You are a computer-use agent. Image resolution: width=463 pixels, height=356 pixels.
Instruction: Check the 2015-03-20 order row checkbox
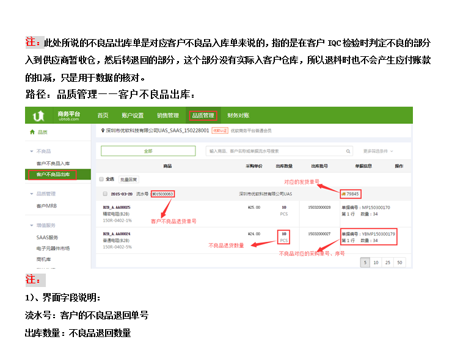click(104, 194)
